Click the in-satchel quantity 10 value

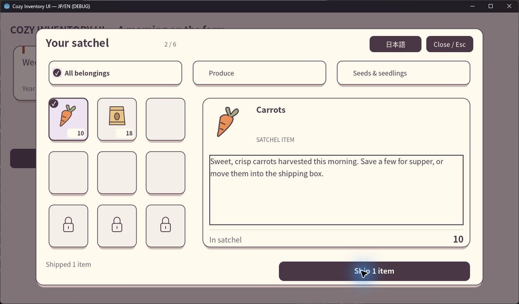click(x=458, y=239)
